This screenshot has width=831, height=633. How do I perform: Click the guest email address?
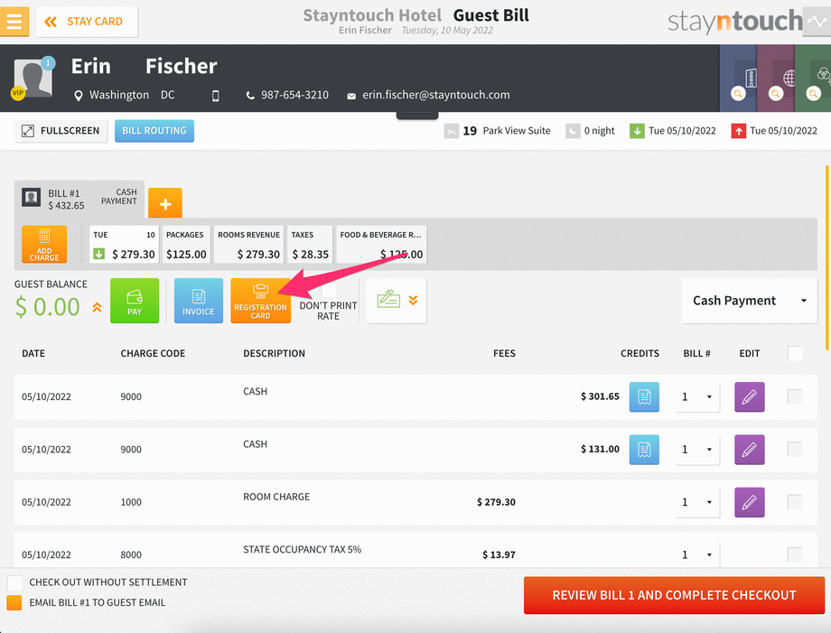click(x=435, y=95)
